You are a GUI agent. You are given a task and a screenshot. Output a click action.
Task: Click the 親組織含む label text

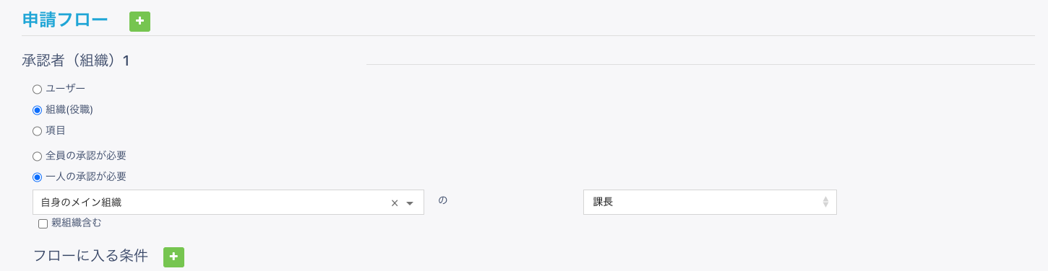76,223
